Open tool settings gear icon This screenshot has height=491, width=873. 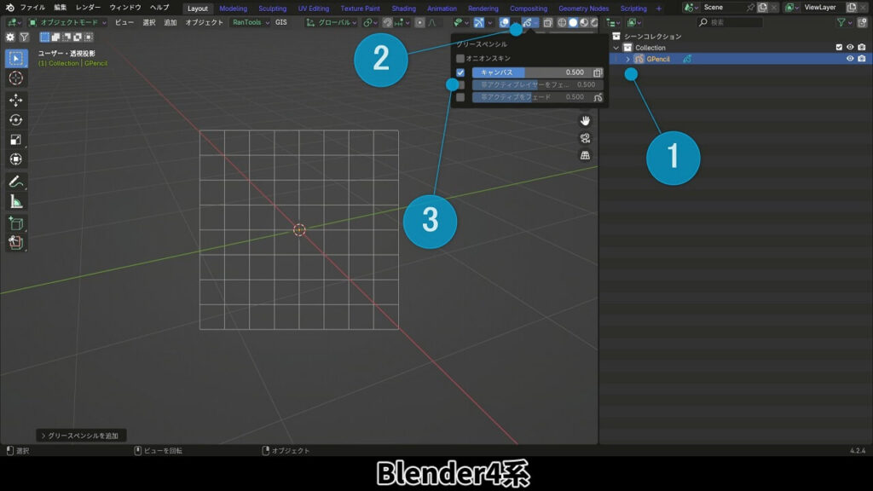click(x=10, y=38)
